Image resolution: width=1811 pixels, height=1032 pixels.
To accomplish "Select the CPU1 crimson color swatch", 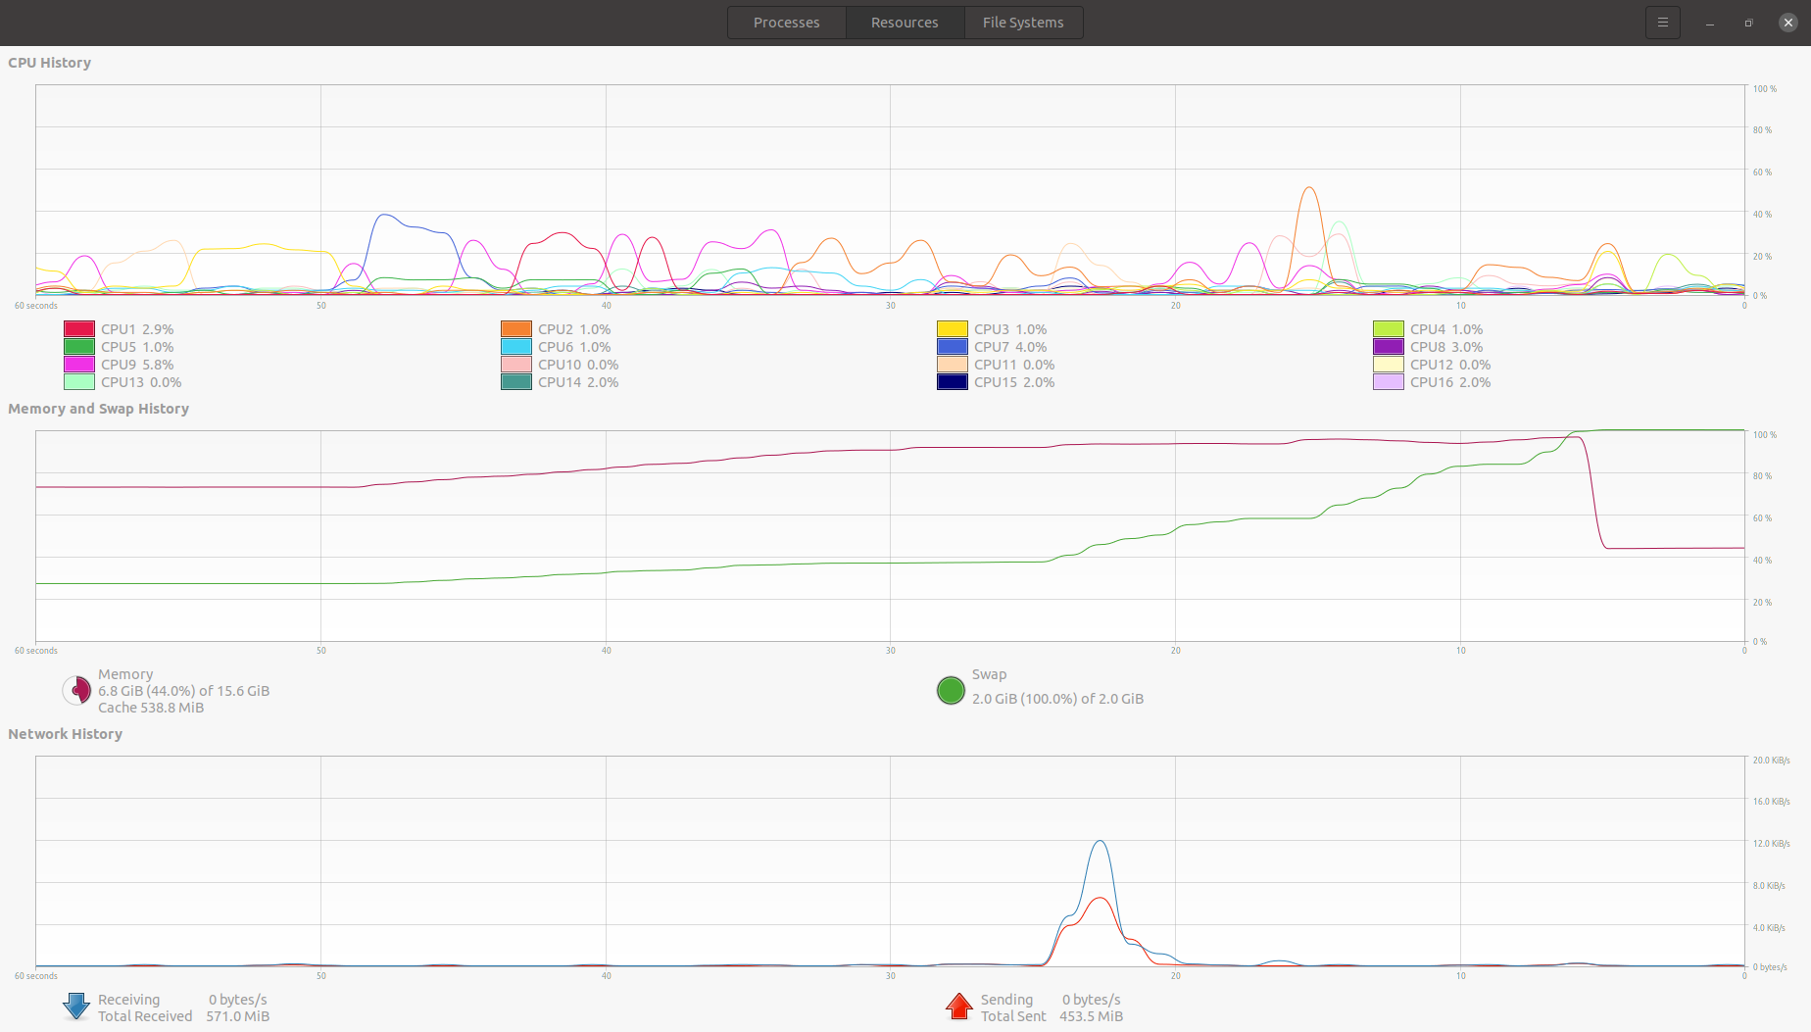I will pyautogui.click(x=78, y=328).
